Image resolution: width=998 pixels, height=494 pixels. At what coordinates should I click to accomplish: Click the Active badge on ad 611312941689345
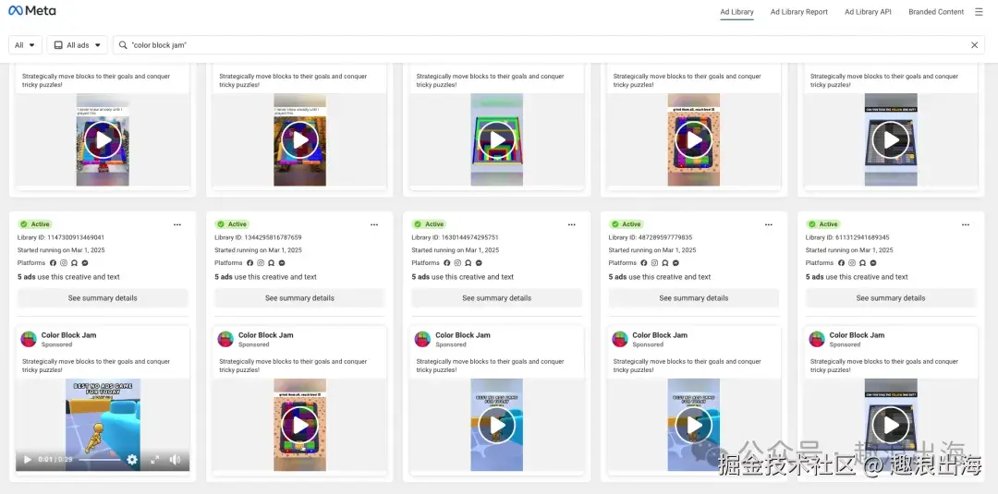[823, 224]
